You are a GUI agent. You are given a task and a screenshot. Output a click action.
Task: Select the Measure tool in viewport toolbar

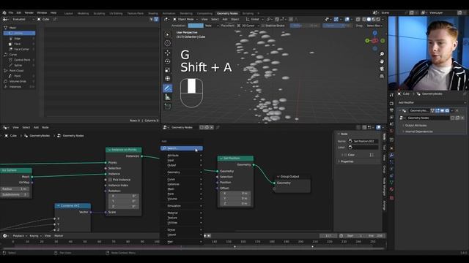168,97
